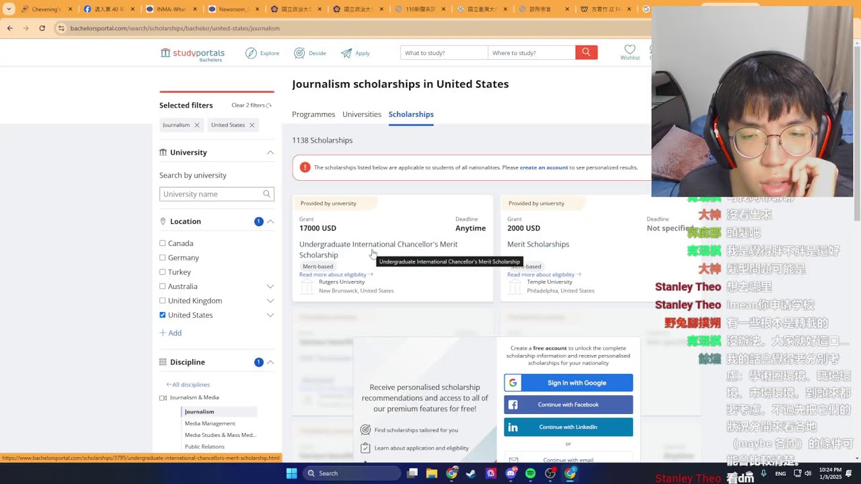This screenshot has width=861, height=484.
Task: Collapse the Discipline filter section
Action: (270, 362)
